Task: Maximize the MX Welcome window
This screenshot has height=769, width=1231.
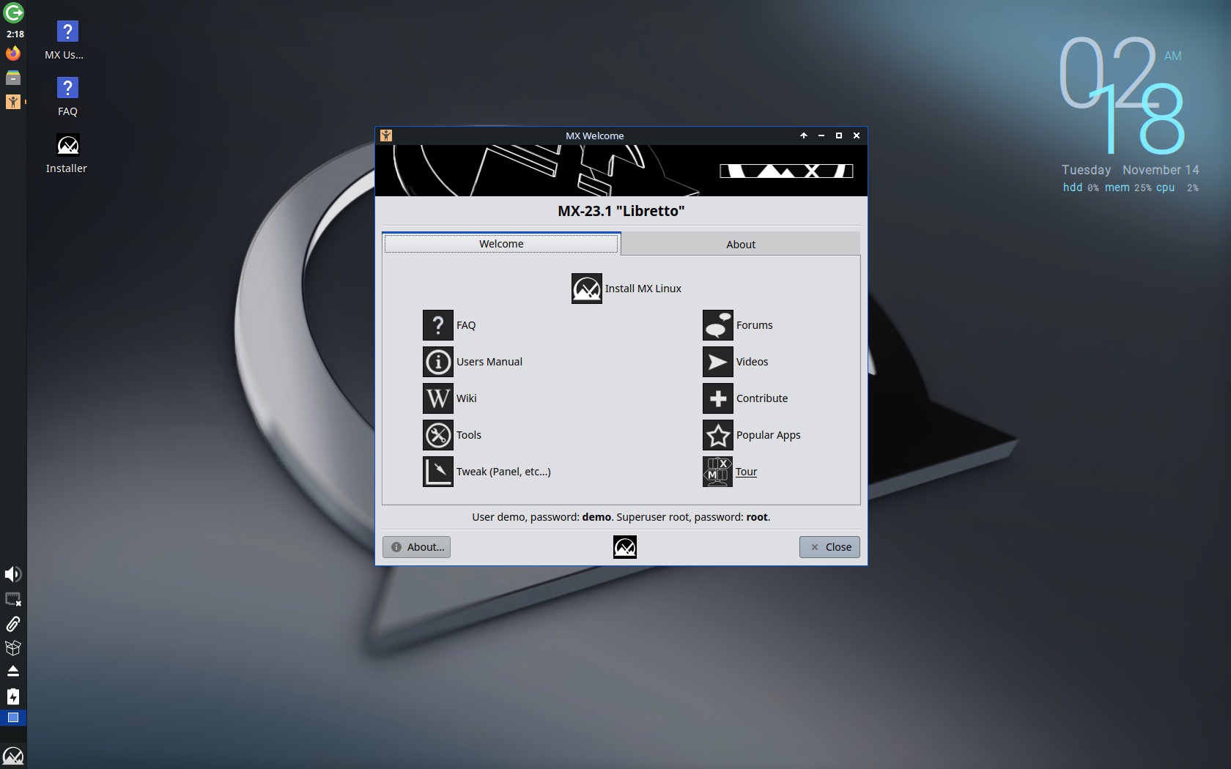Action: 839,135
